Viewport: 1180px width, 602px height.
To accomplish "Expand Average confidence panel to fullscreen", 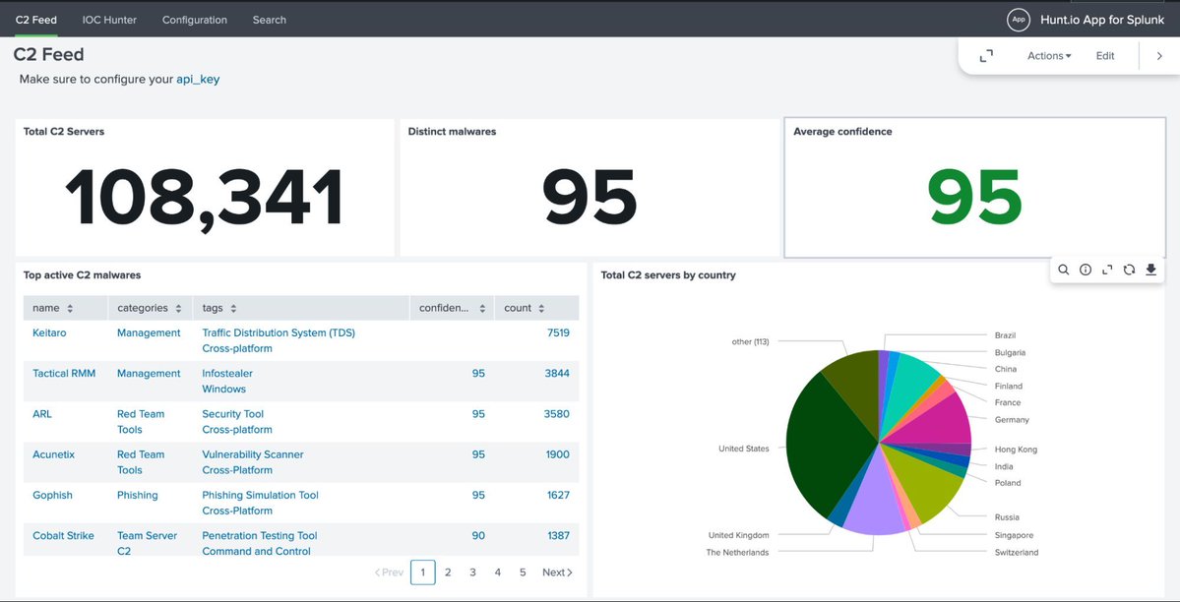I will 1107,269.
